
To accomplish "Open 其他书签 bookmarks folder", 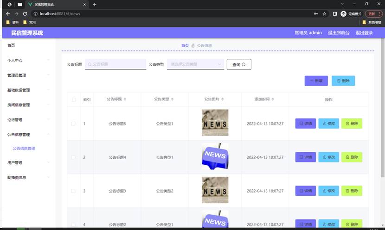I will tap(372, 22).
